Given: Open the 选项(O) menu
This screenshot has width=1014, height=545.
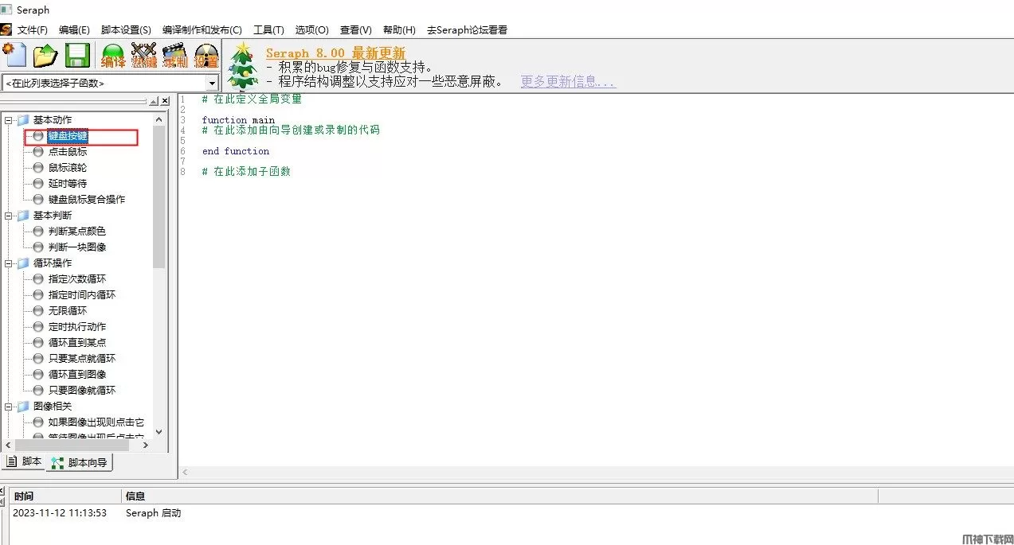Looking at the screenshot, I should click(x=311, y=30).
